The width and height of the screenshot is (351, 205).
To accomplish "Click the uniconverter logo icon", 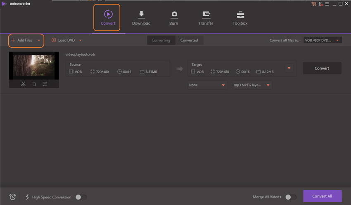I will coord(4,4).
